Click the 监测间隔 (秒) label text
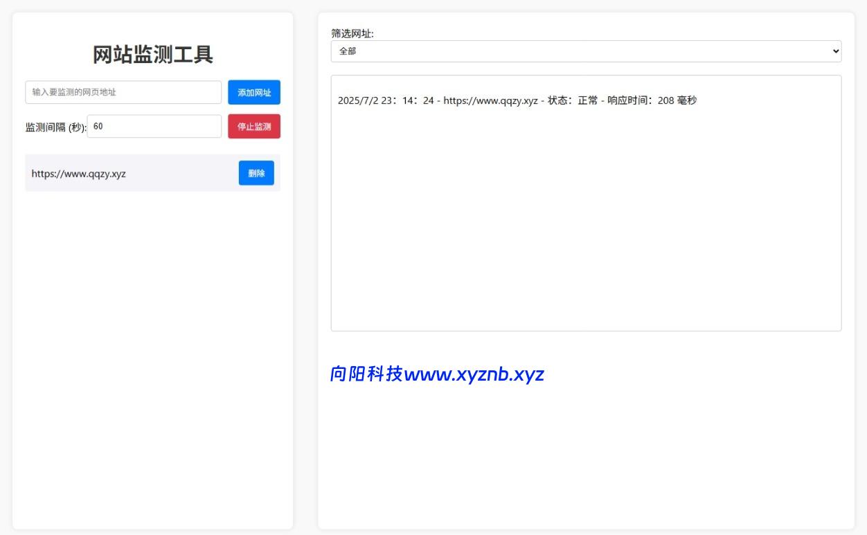The width and height of the screenshot is (867, 535). coord(54,127)
